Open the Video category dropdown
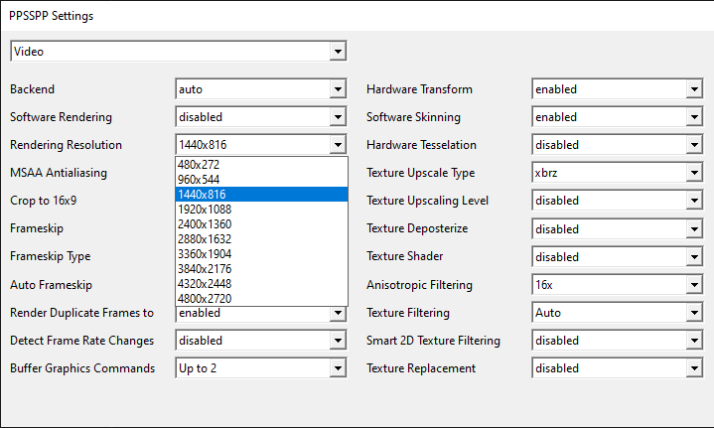The image size is (714, 428). click(178, 51)
